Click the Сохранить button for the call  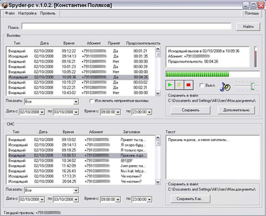coord(190,110)
